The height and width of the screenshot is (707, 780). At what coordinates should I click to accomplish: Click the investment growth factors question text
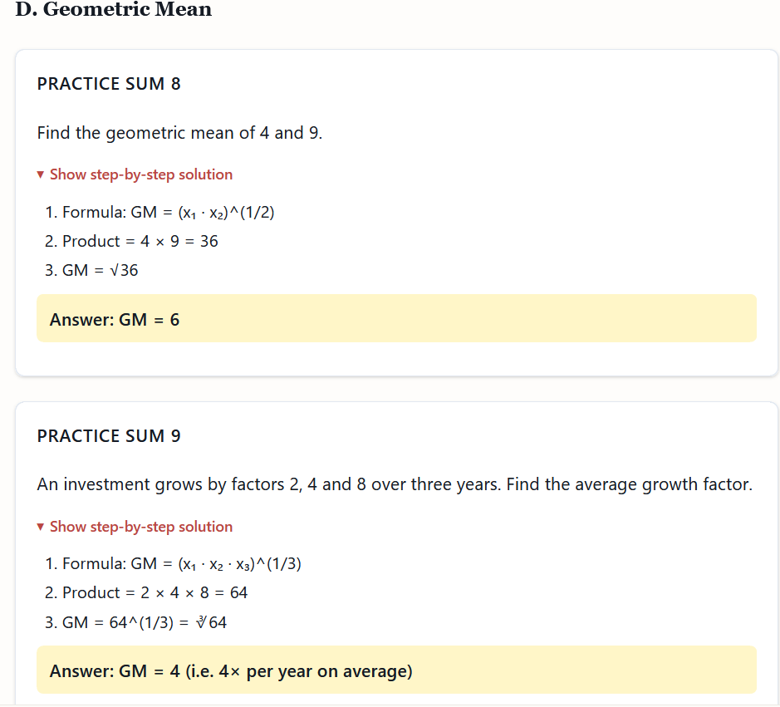[x=395, y=484]
